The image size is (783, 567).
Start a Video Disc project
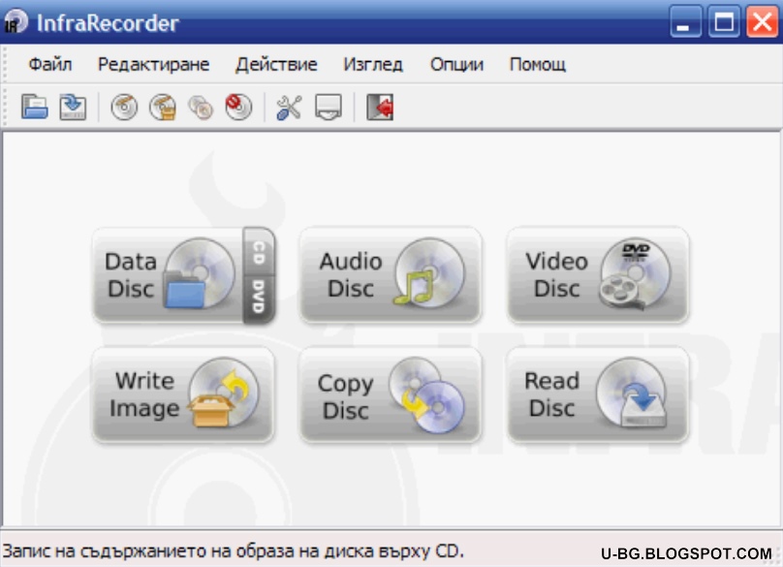(598, 274)
